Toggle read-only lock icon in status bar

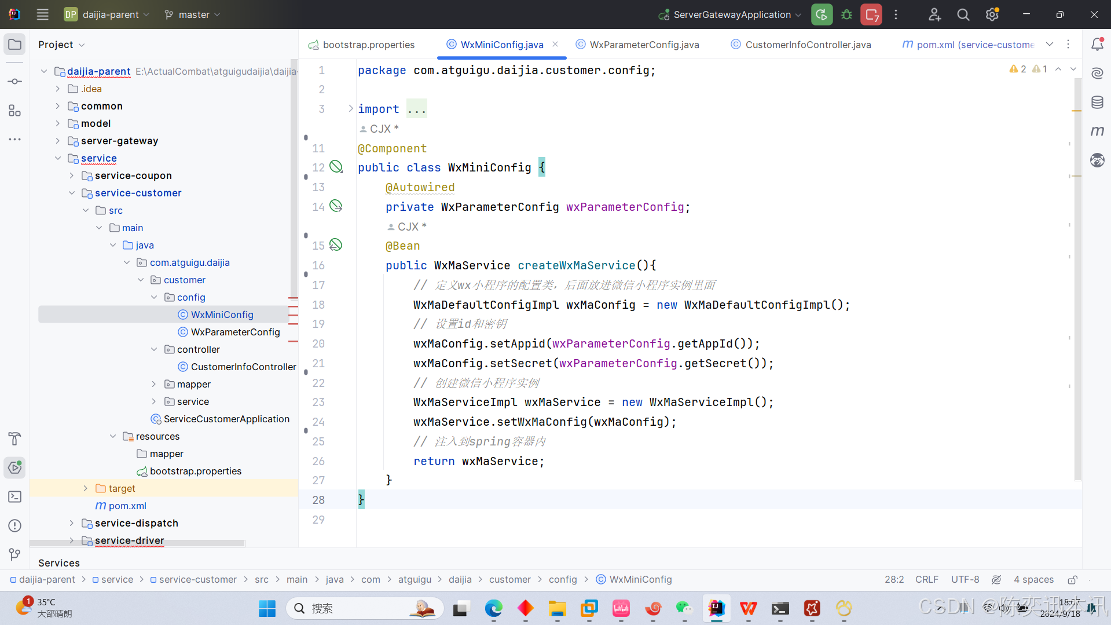[1072, 580]
